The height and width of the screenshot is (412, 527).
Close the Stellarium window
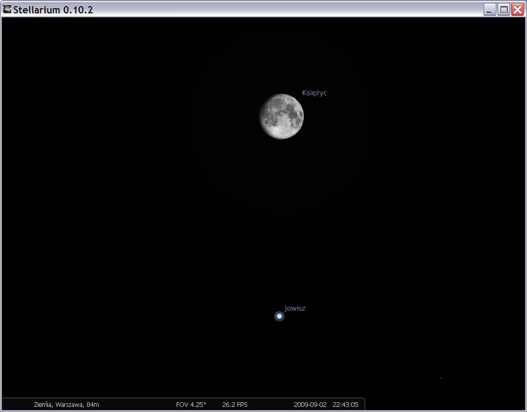tap(517, 10)
